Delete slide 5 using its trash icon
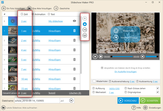Image resolution: width=163 pixels, height=111 pixels. (x=74, y=69)
